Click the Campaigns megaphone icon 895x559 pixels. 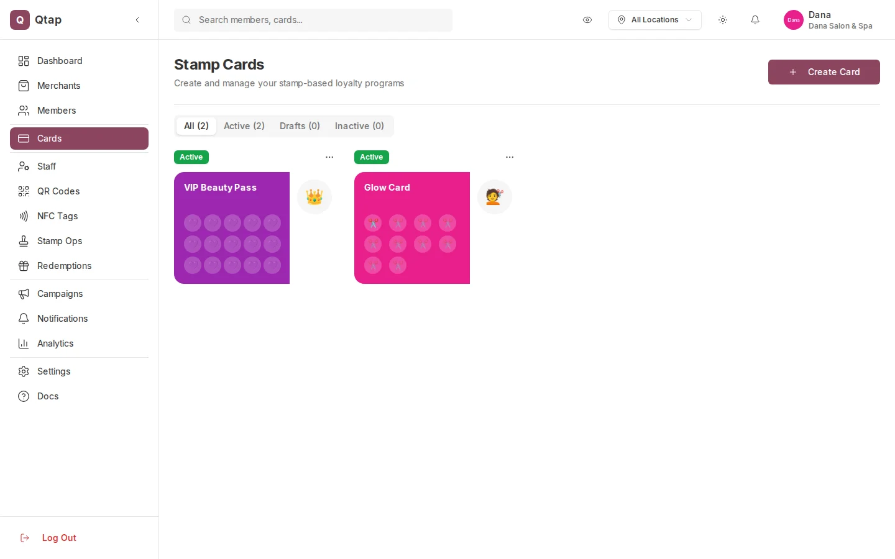coord(24,294)
